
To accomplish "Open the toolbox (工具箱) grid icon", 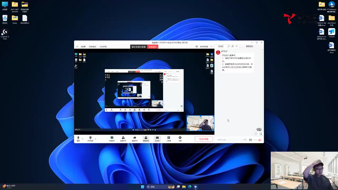I will point(168,139).
